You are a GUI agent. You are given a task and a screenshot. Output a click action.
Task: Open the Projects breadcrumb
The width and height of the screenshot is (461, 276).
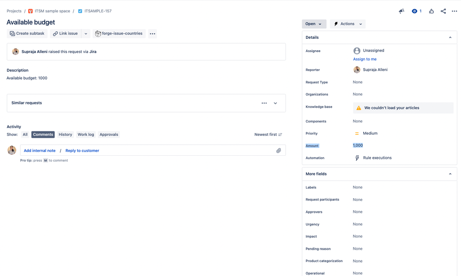click(x=14, y=11)
